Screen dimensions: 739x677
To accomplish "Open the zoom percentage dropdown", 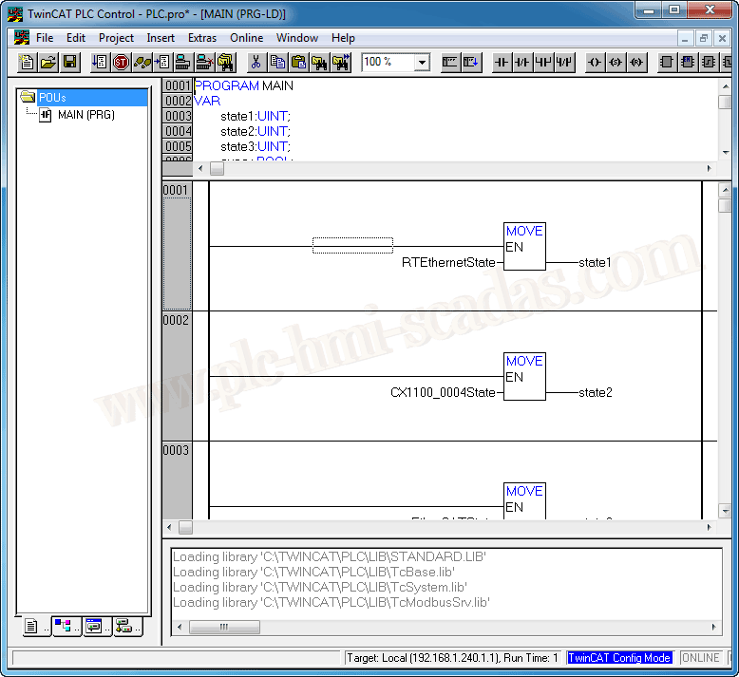I will pyautogui.click(x=422, y=63).
